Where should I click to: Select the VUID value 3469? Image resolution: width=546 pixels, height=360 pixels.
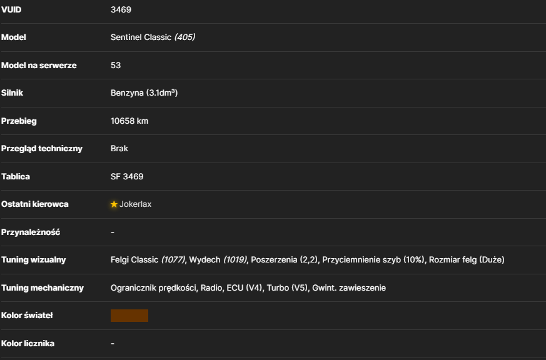[x=121, y=9]
